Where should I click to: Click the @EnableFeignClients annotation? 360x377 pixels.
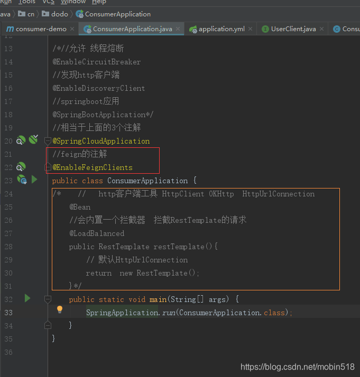tap(93, 167)
